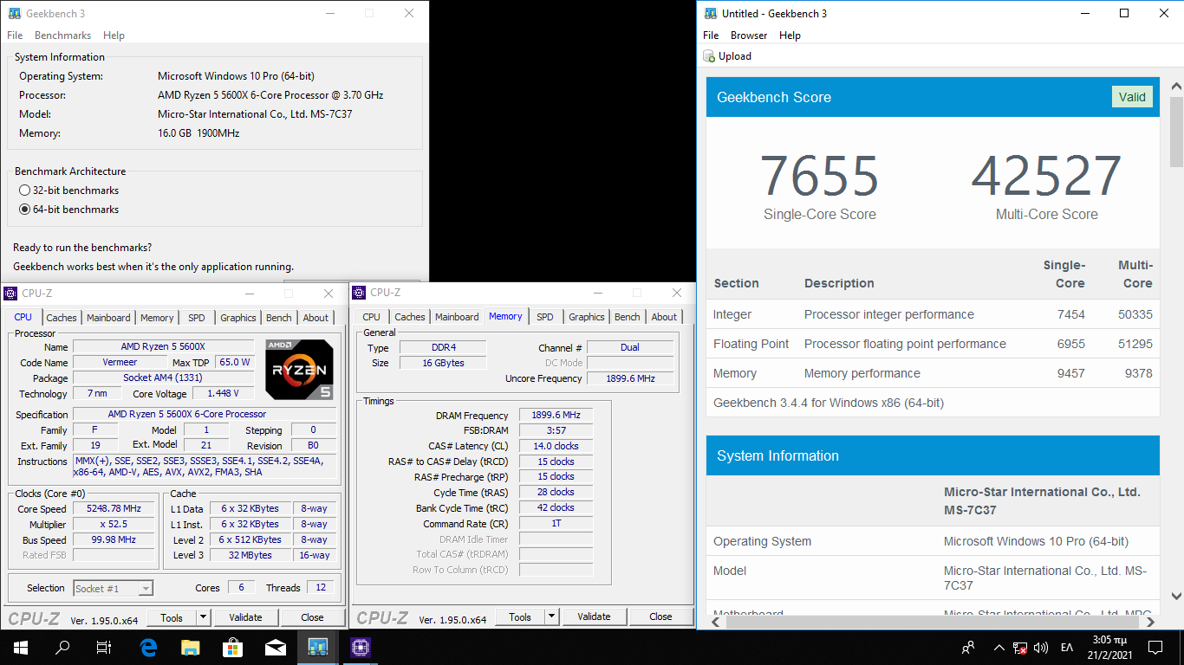Open Benchmarks menu in Geekbench 3

pyautogui.click(x=62, y=36)
